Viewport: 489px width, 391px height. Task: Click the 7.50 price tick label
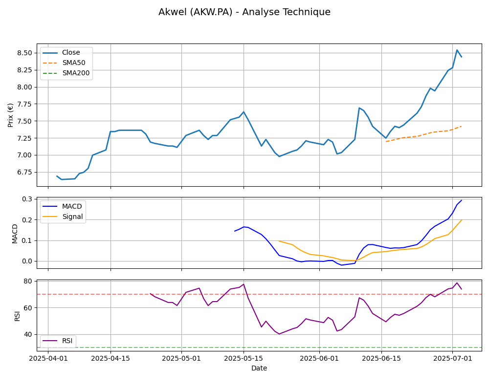(x=24, y=121)
